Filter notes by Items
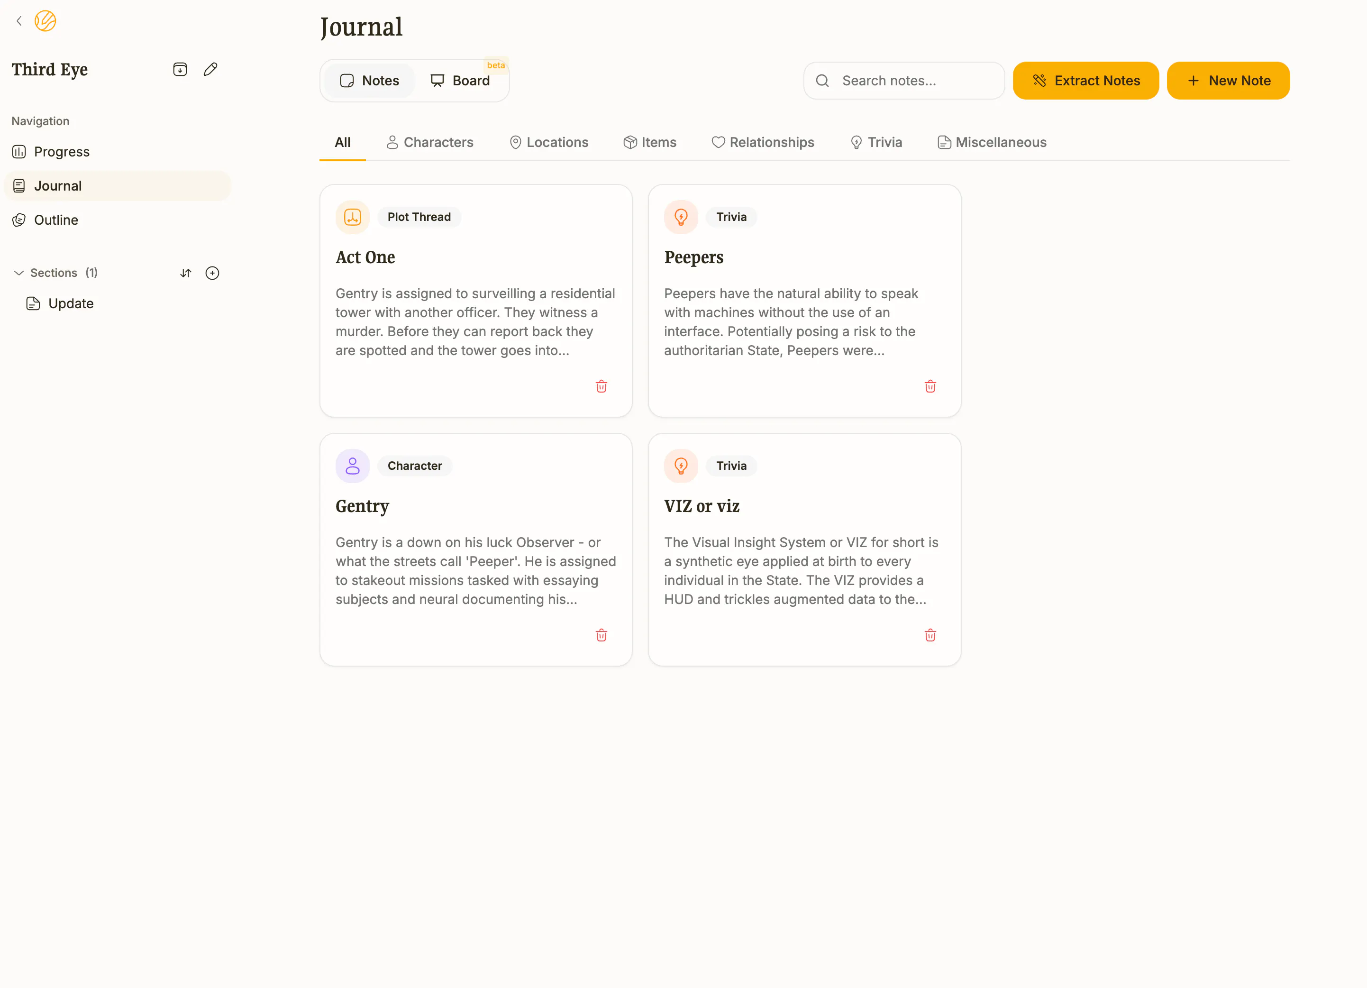 coord(650,142)
